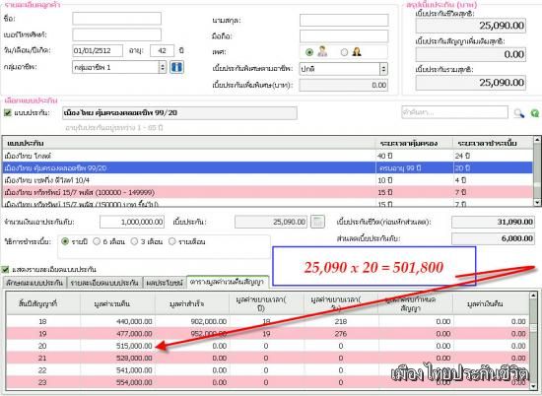The image size is (542, 396).
Task: Choose yearly payment mode รายปี
Action: (x=65, y=241)
